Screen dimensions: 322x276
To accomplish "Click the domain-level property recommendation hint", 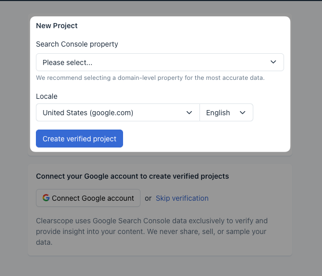I will point(150,78).
